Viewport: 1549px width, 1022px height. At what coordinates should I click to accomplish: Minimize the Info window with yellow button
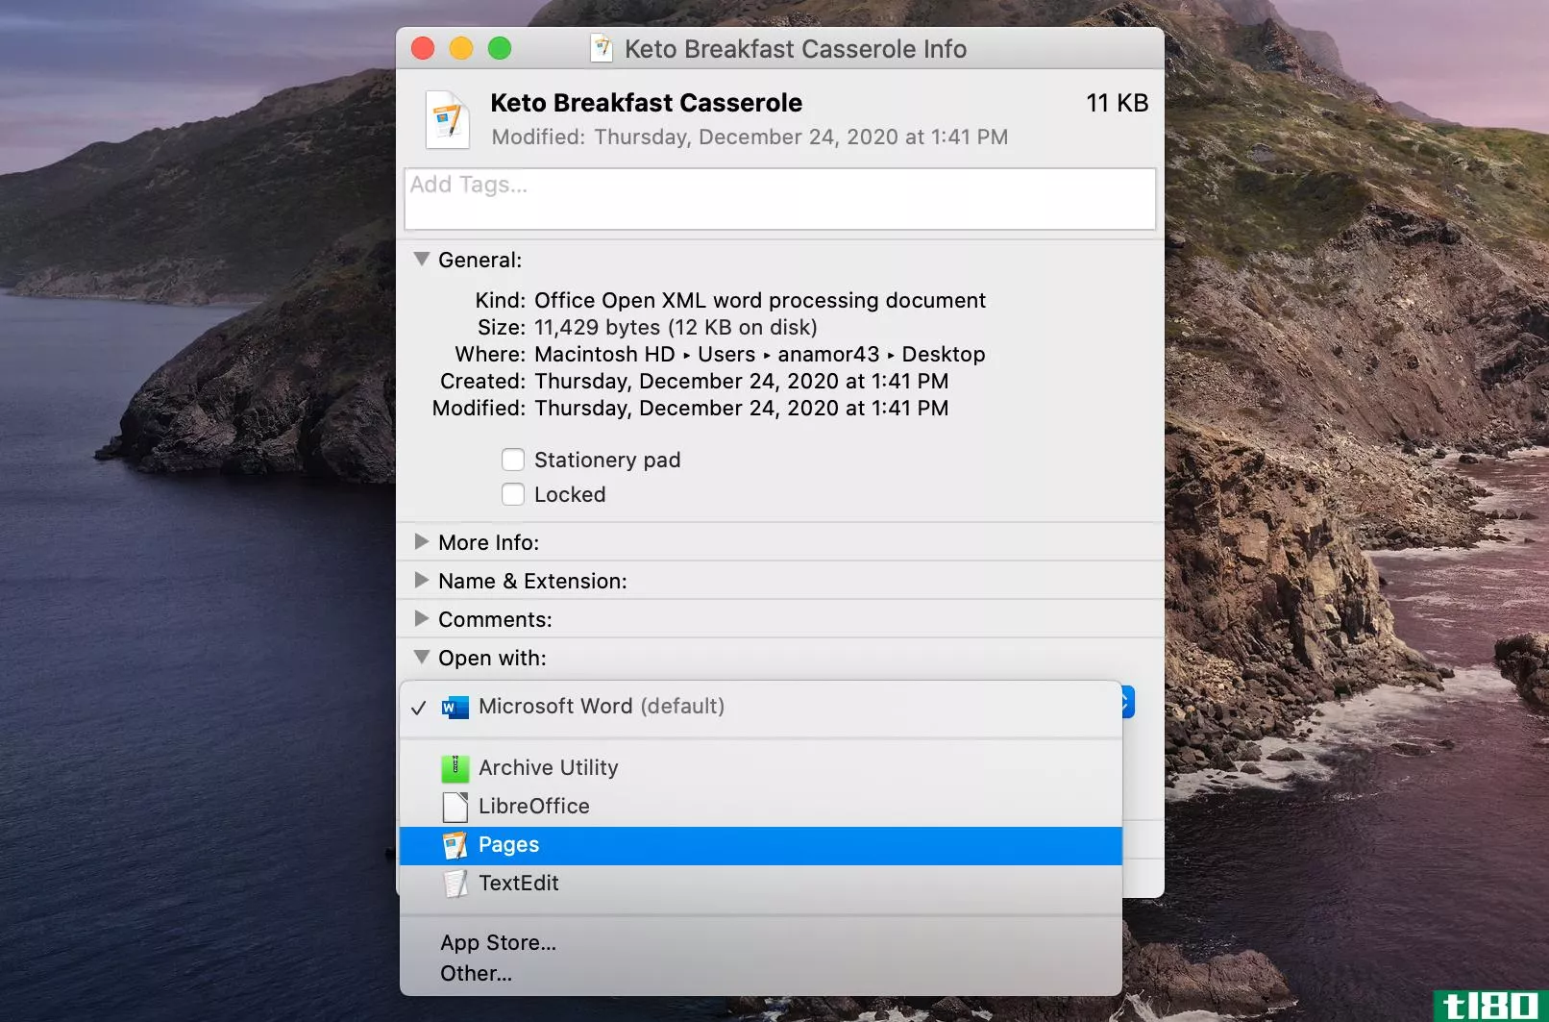(x=461, y=48)
